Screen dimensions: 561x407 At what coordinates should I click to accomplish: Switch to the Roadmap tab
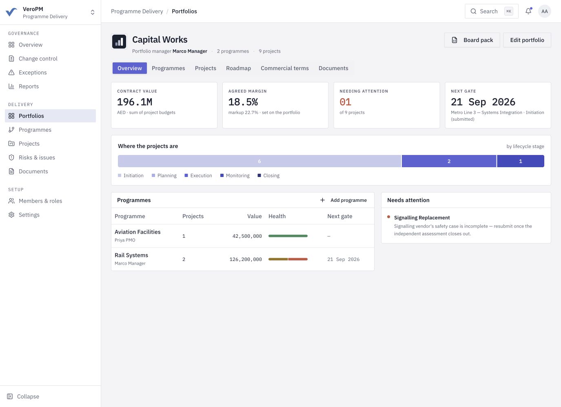[239, 68]
